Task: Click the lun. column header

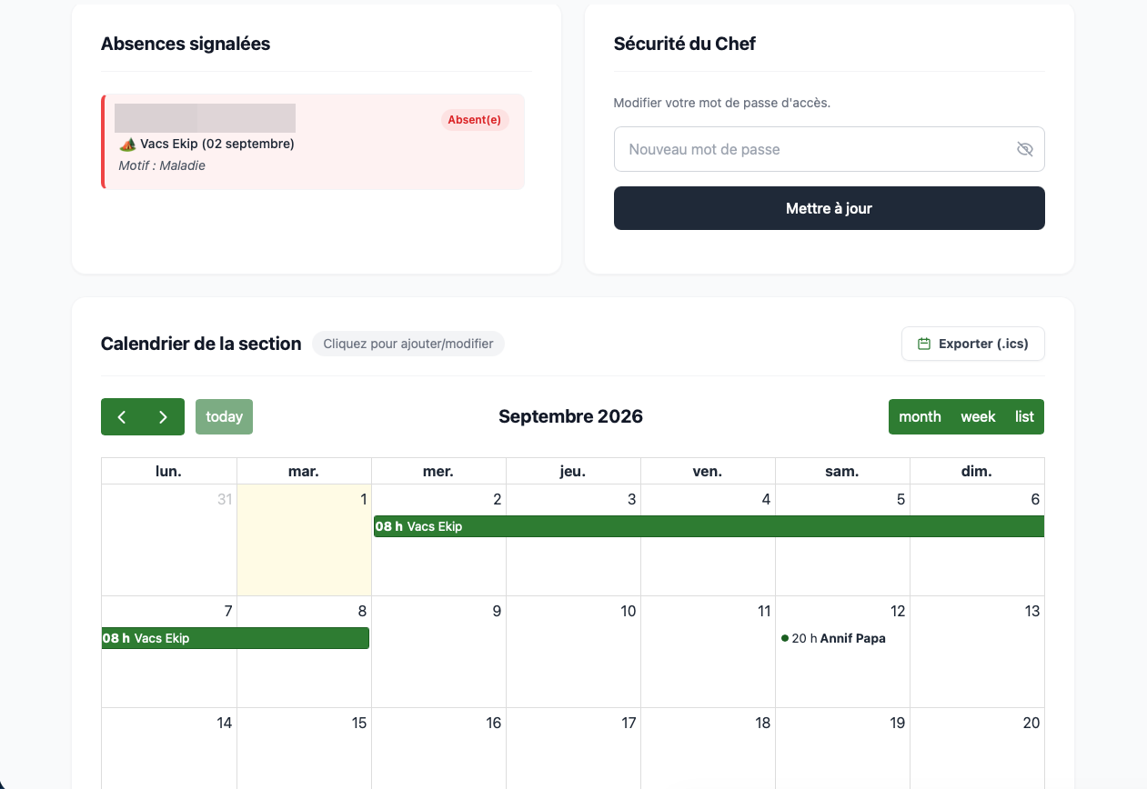Action: click(x=169, y=471)
